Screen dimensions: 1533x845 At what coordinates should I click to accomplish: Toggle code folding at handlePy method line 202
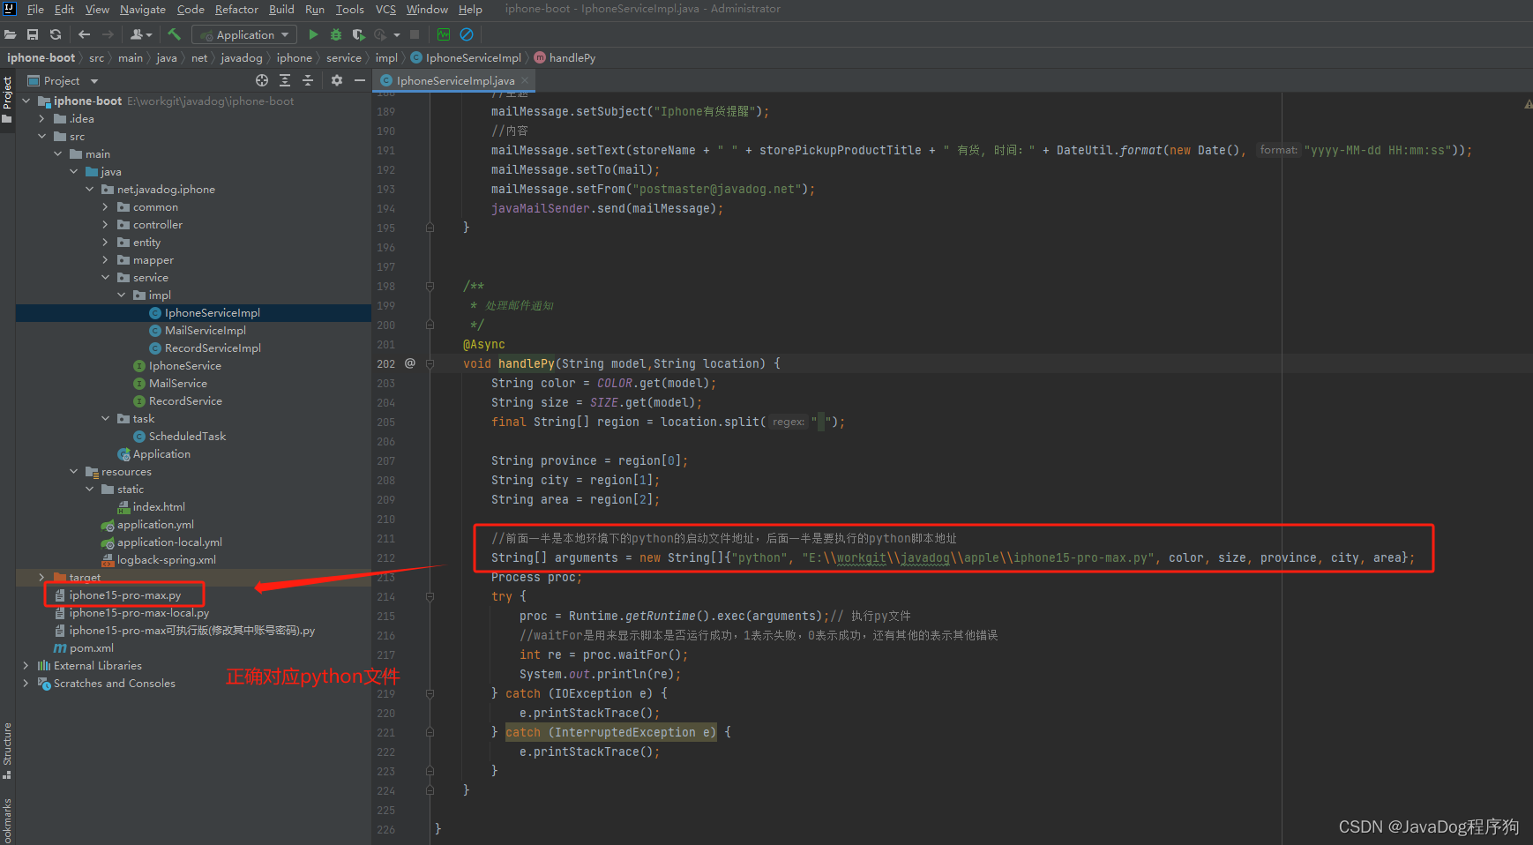[430, 363]
